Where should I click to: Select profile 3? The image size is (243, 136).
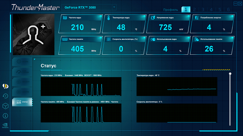pos(203,10)
